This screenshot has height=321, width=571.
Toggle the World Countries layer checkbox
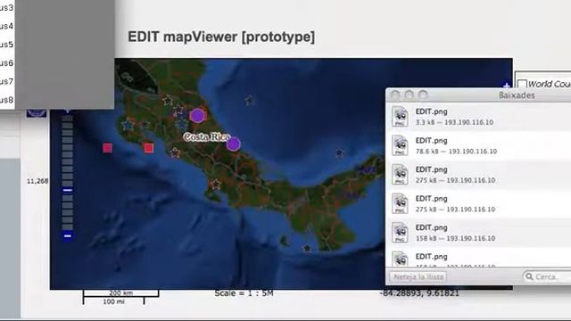click(x=522, y=84)
